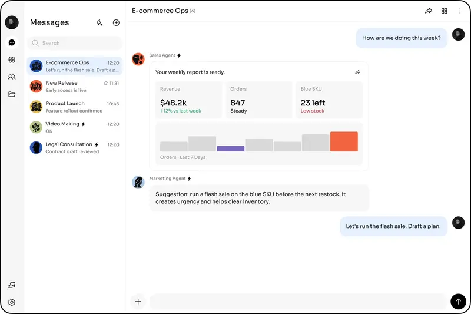Focus the Search messages field
This screenshot has width=471, height=314.
tap(75, 43)
